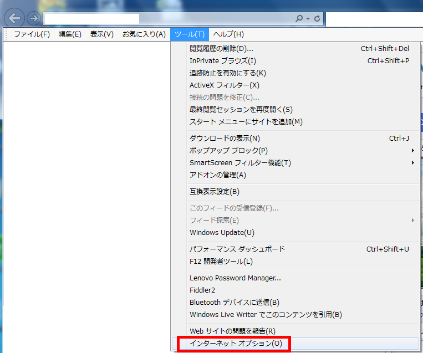Select the Fiddler2 menu entry
Screen dimensions: 423x353
point(295,290)
